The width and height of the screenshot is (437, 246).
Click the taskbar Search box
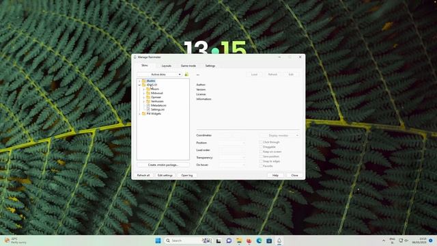coord(188,241)
